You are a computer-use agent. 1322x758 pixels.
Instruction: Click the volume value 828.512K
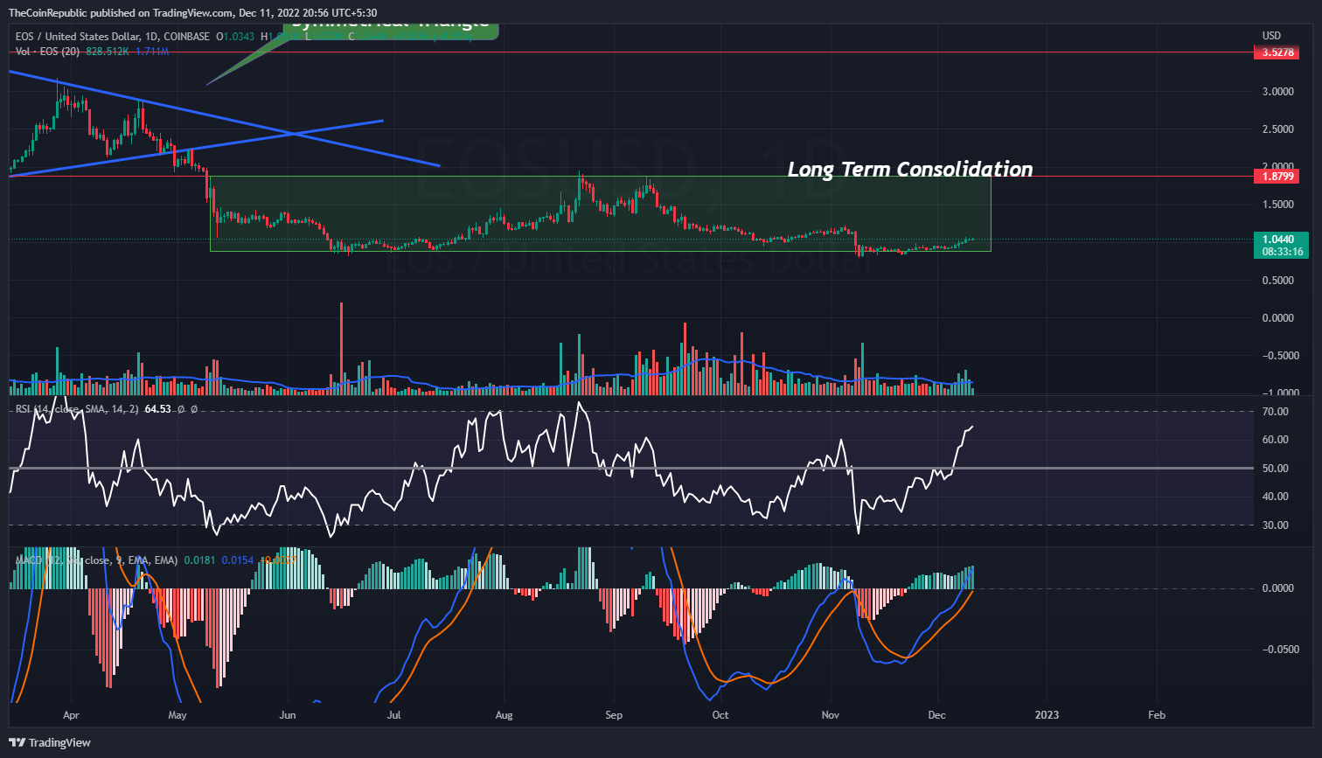(106, 52)
